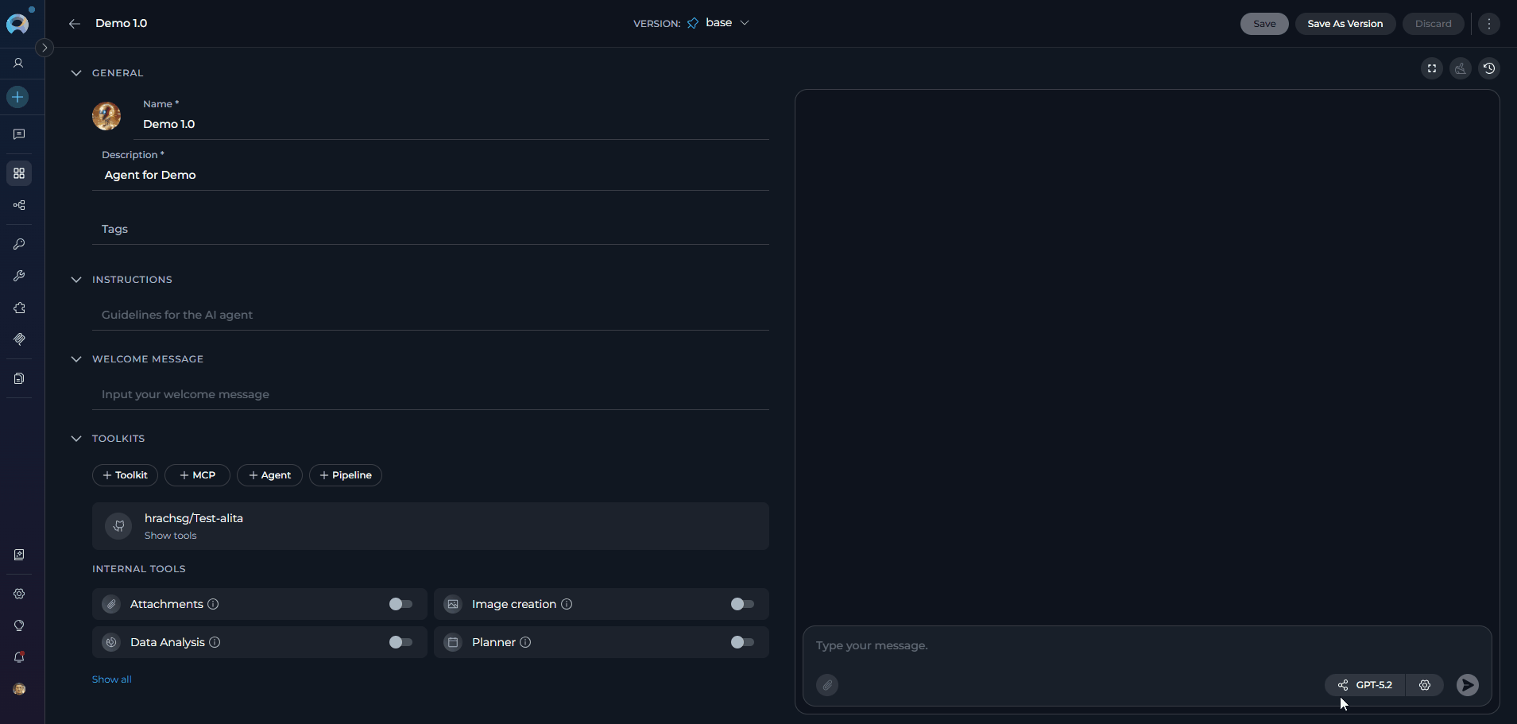Collapse the GENERAL section
The image size is (1517, 724).
point(76,73)
